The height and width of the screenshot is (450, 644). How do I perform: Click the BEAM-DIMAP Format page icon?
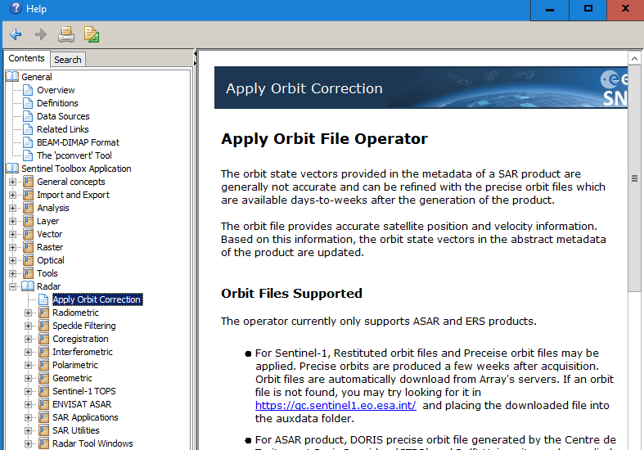pyautogui.click(x=28, y=142)
